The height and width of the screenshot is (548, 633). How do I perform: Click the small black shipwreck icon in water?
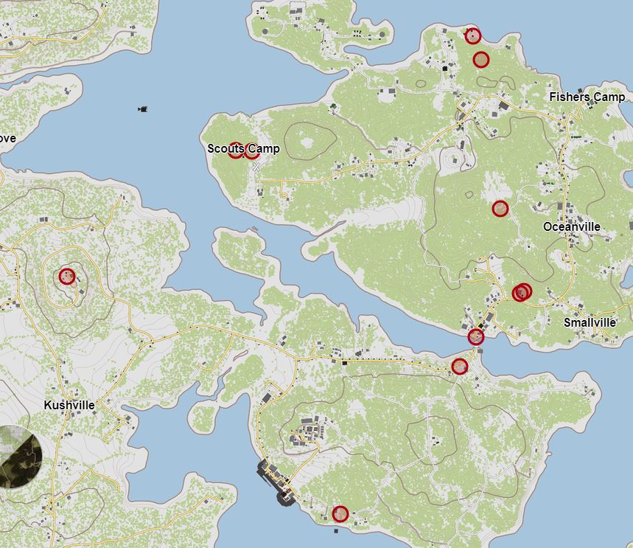143,109
